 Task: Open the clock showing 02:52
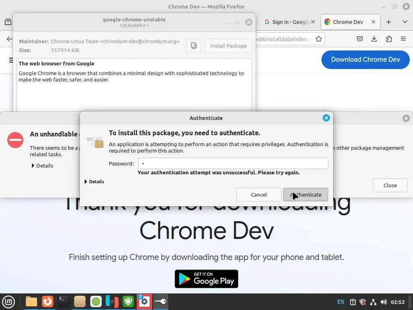(397, 302)
